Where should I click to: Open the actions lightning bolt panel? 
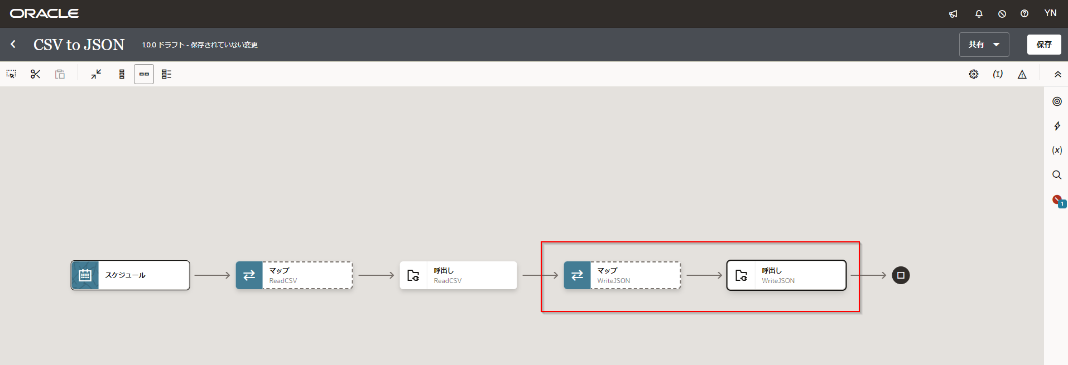[1057, 126]
